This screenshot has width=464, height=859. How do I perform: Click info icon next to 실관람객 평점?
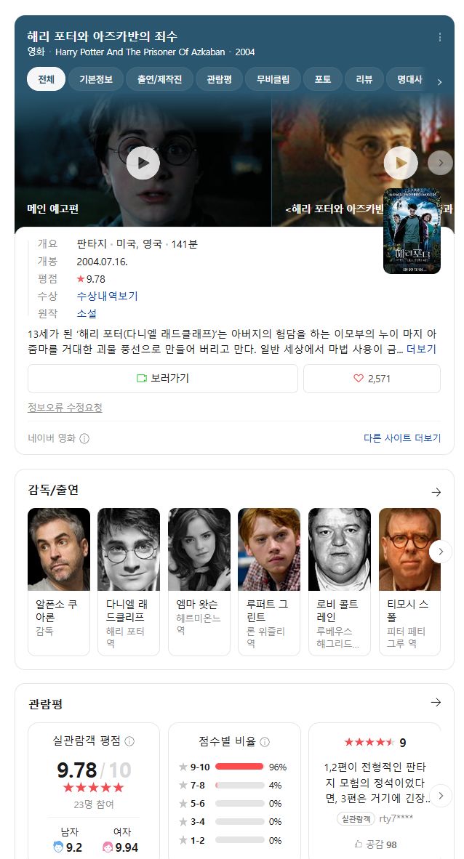129,741
